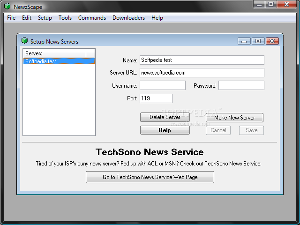300x225 pixels.
Task: Click the Port field showing 119
Action: tap(156, 98)
